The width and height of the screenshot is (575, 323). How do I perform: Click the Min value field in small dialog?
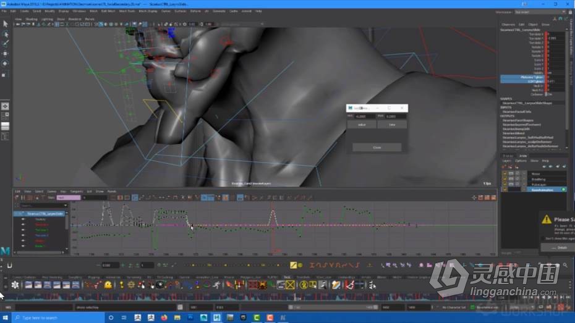pyautogui.click(x=364, y=117)
